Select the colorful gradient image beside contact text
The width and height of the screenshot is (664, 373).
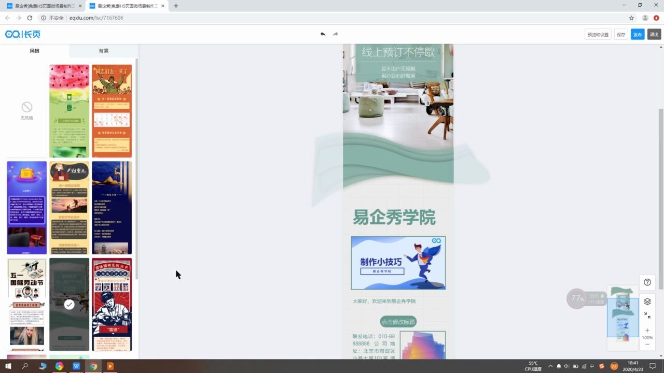pos(423,345)
